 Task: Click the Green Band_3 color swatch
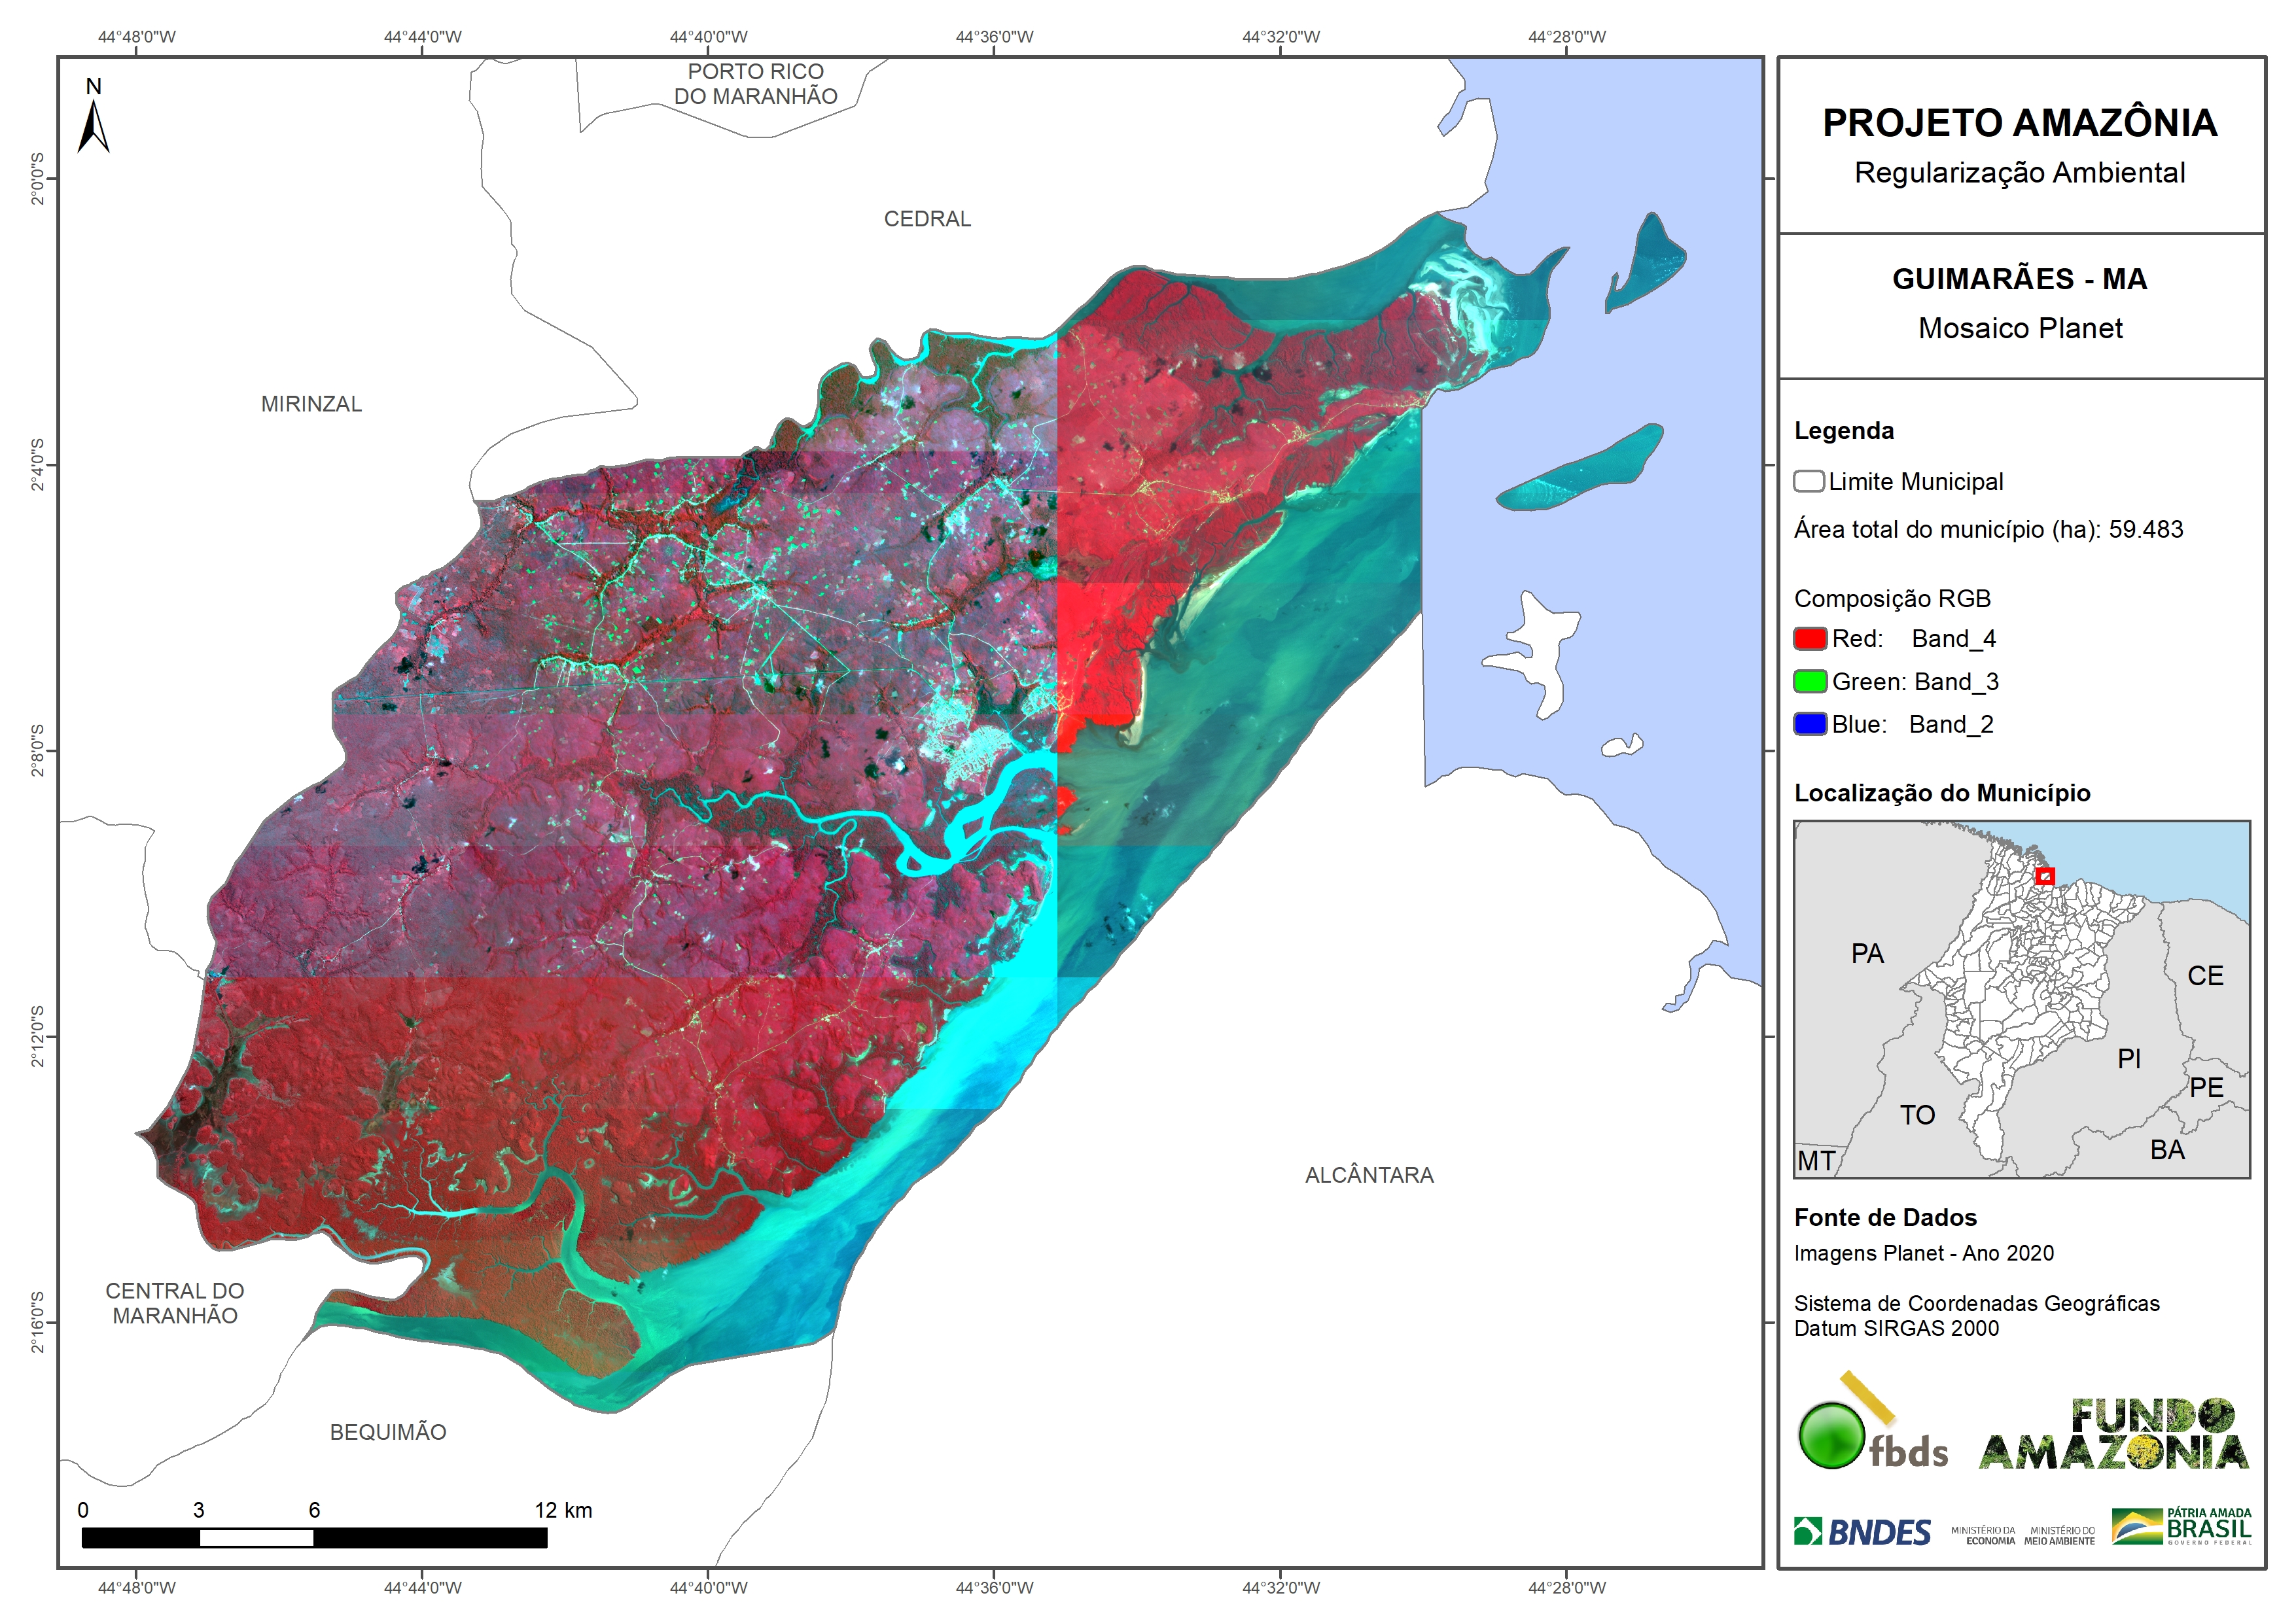pyautogui.click(x=1810, y=682)
